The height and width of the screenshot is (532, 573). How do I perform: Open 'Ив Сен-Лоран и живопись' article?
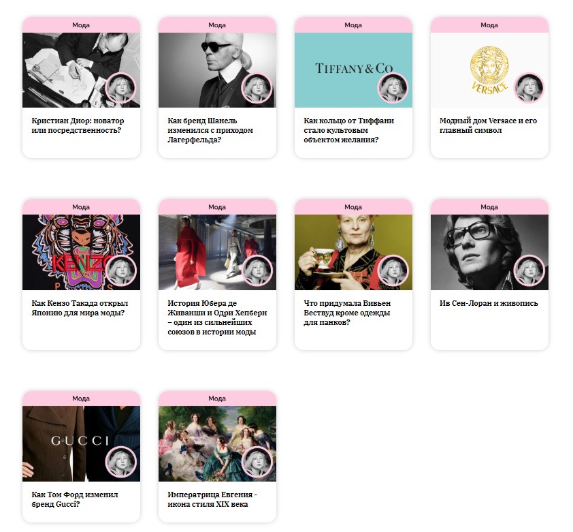pos(489,303)
